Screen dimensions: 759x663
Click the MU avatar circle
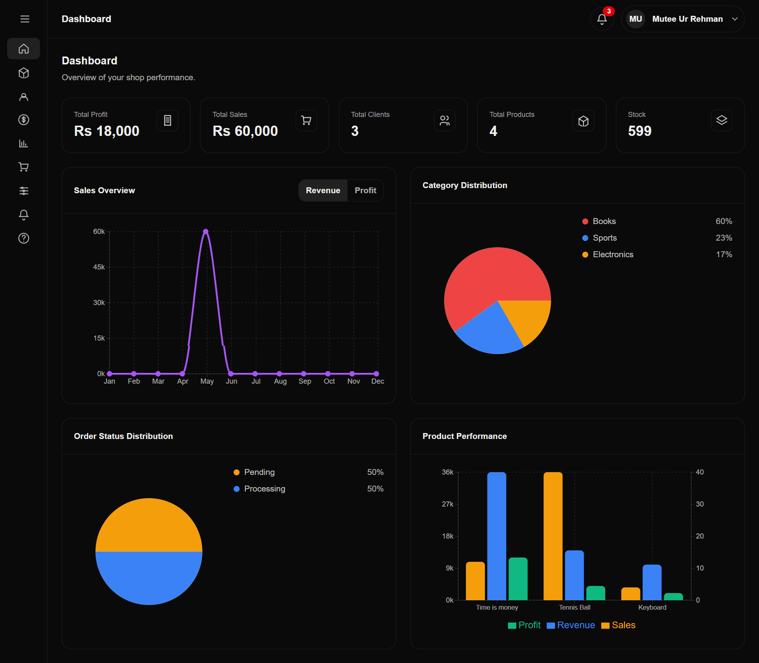(636, 19)
